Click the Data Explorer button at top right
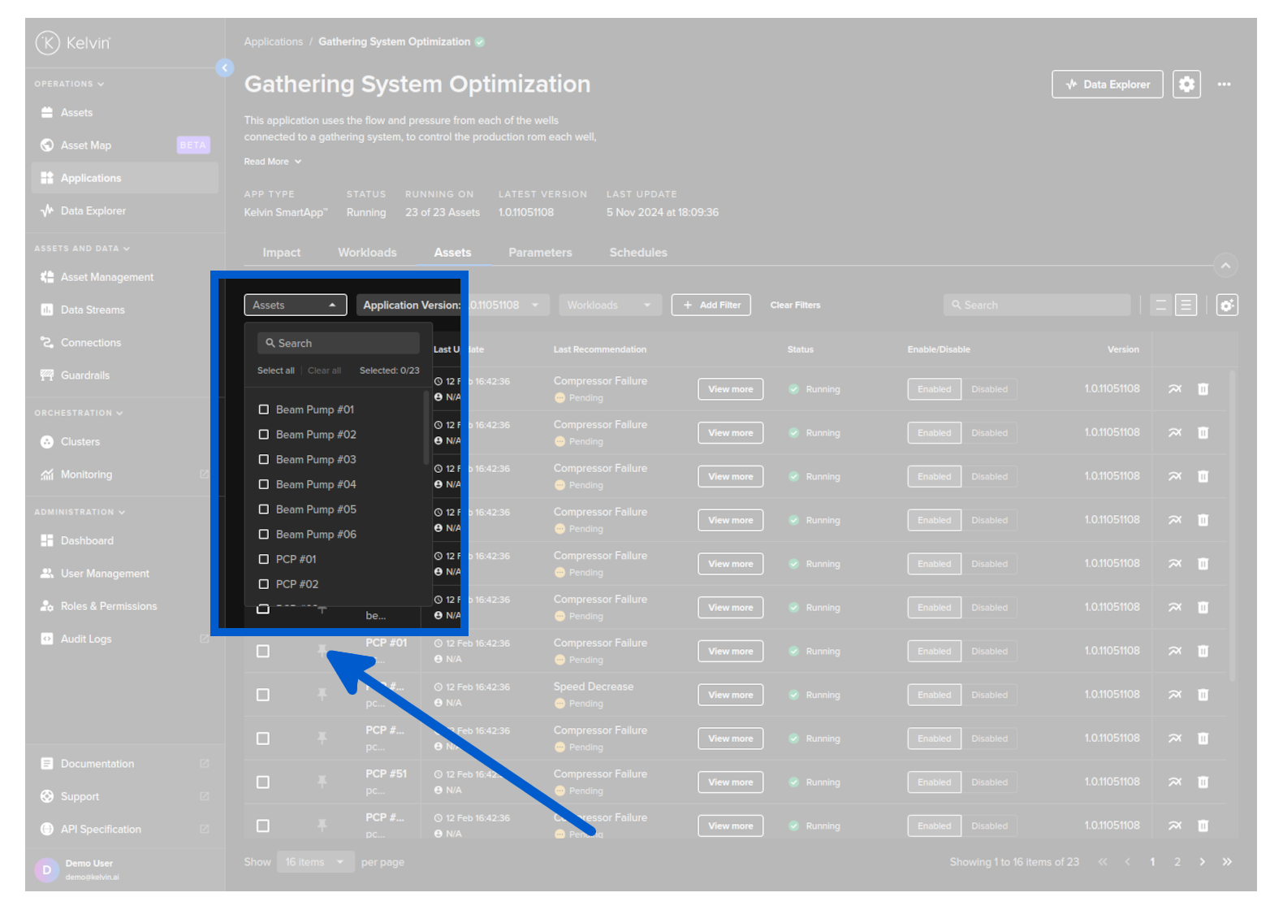 pyautogui.click(x=1107, y=84)
